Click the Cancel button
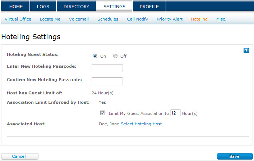Image resolution: width=254 pixels, height=161 pixels. point(20,156)
